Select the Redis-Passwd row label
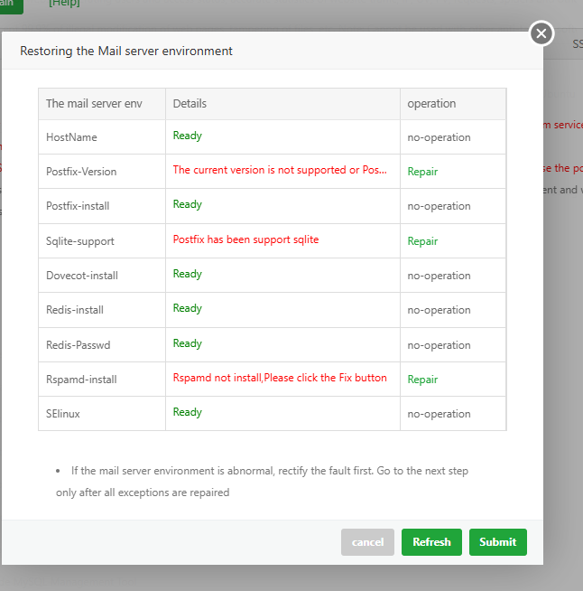 click(79, 345)
